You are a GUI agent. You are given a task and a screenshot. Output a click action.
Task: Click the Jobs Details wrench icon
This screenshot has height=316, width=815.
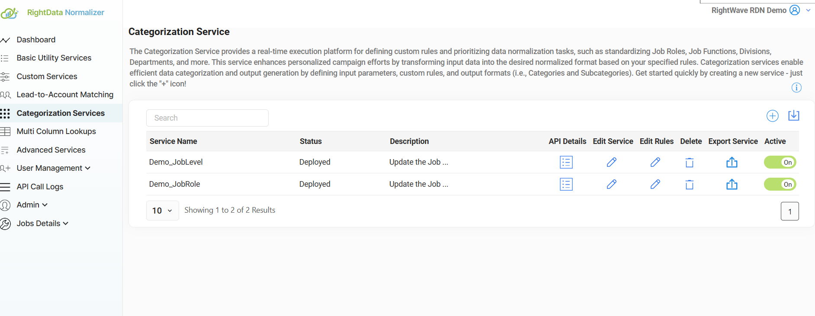click(5, 223)
